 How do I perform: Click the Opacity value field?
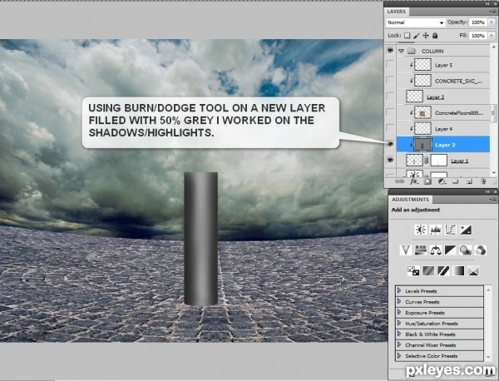click(x=478, y=22)
